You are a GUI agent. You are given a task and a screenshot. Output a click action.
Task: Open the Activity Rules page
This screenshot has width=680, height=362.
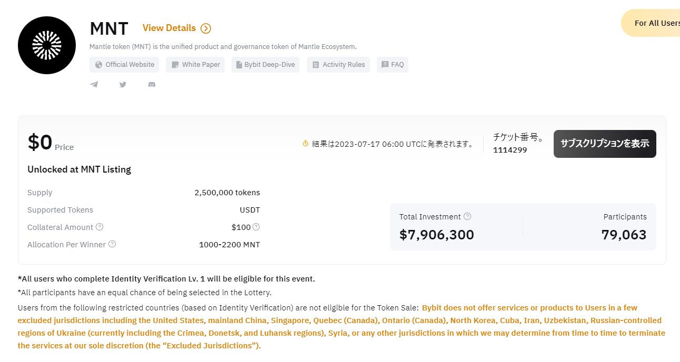(x=338, y=65)
